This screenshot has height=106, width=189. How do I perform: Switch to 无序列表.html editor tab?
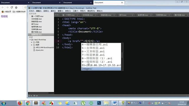click(x=161, y=15)
